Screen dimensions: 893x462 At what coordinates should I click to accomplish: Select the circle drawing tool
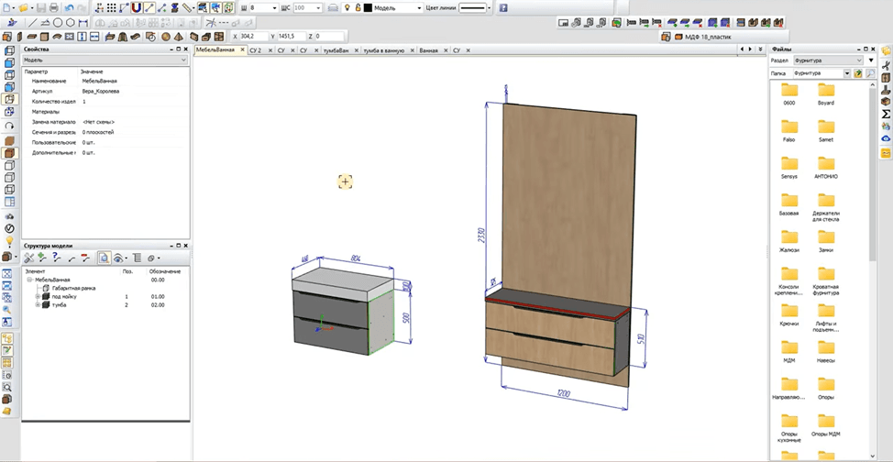pos(58,23)
